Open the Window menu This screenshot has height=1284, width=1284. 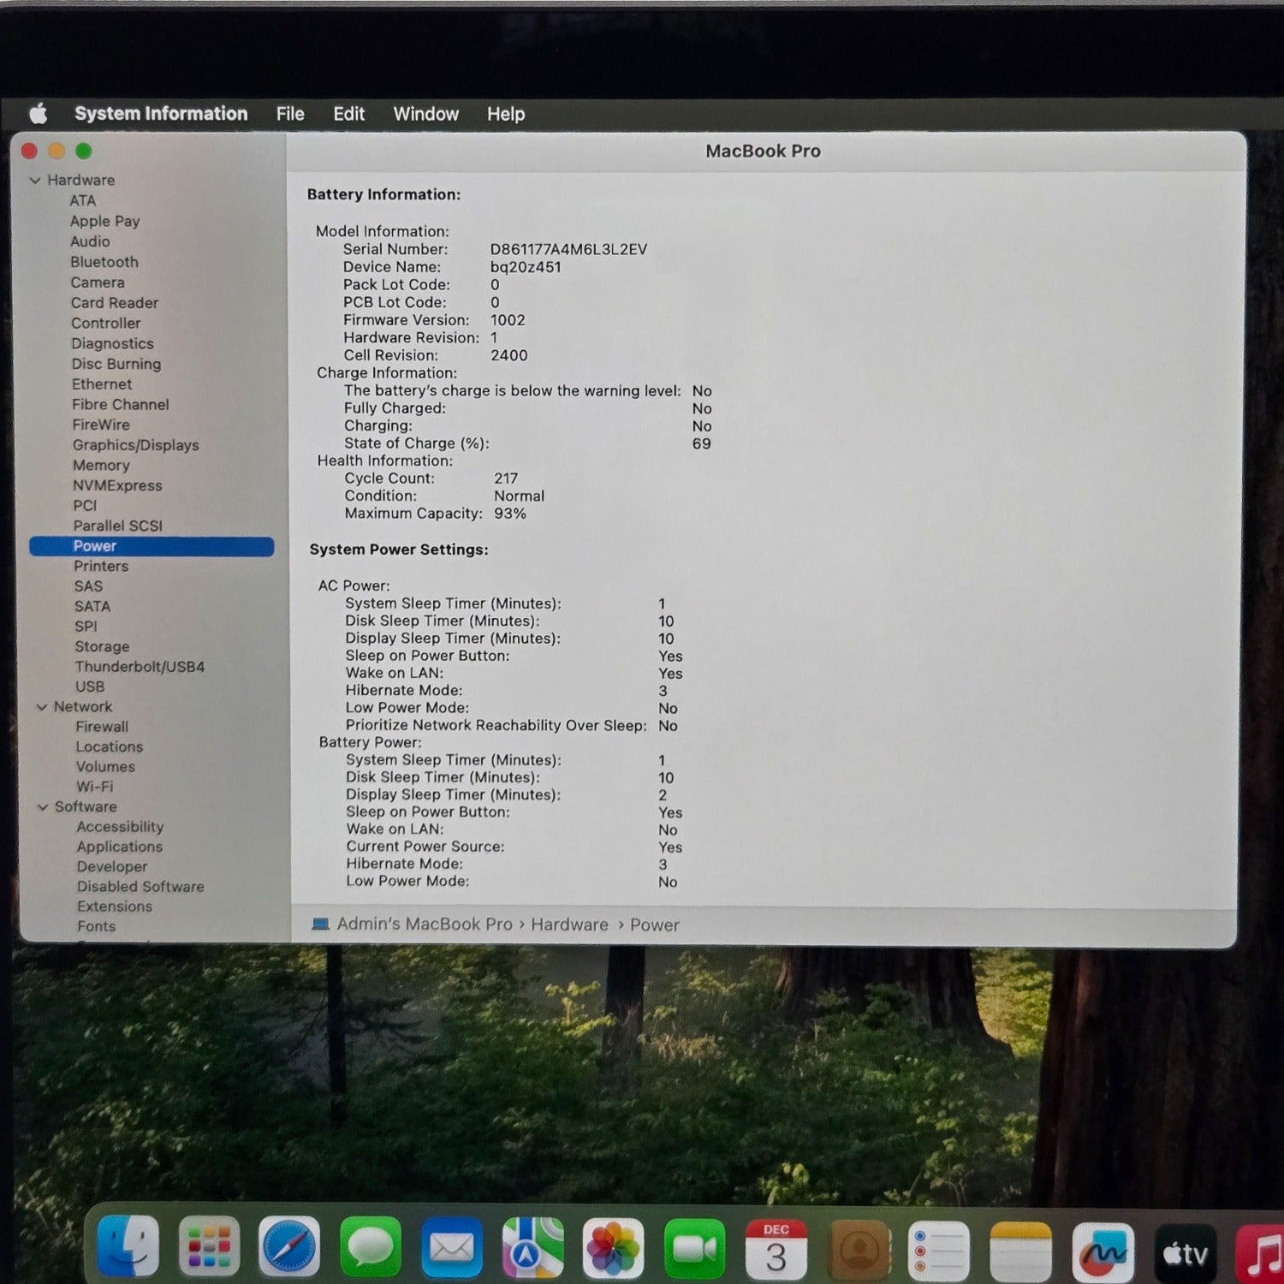pos(425,114)
